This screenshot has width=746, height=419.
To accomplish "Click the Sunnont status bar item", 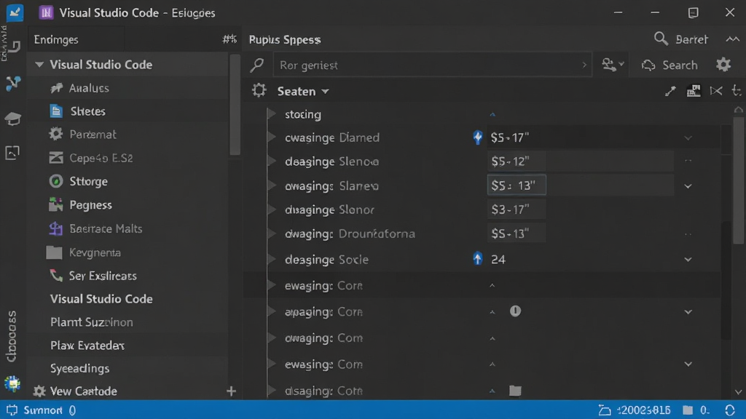I will pyautogui.click(x=41, y=410).
